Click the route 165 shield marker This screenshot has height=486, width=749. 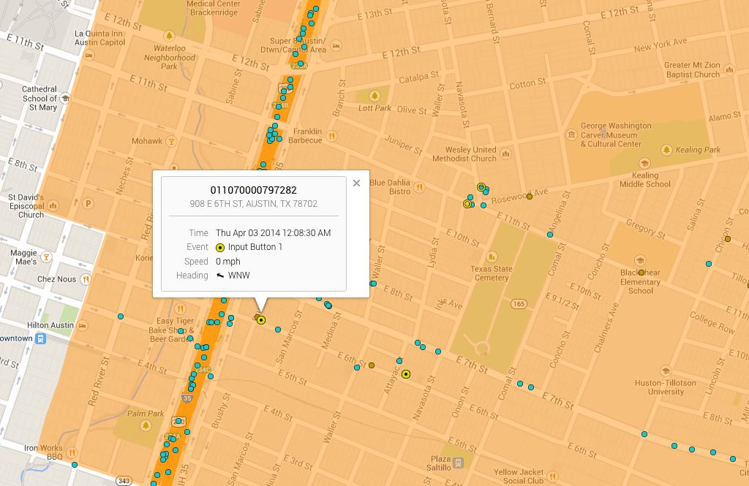[519, 303]
